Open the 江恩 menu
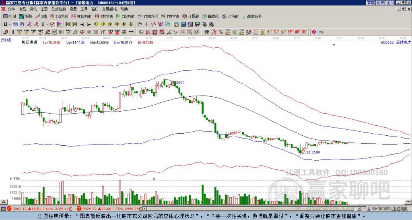 click(44, 9)
